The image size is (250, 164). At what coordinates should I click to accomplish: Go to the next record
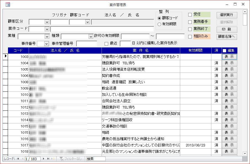[43, 159]
